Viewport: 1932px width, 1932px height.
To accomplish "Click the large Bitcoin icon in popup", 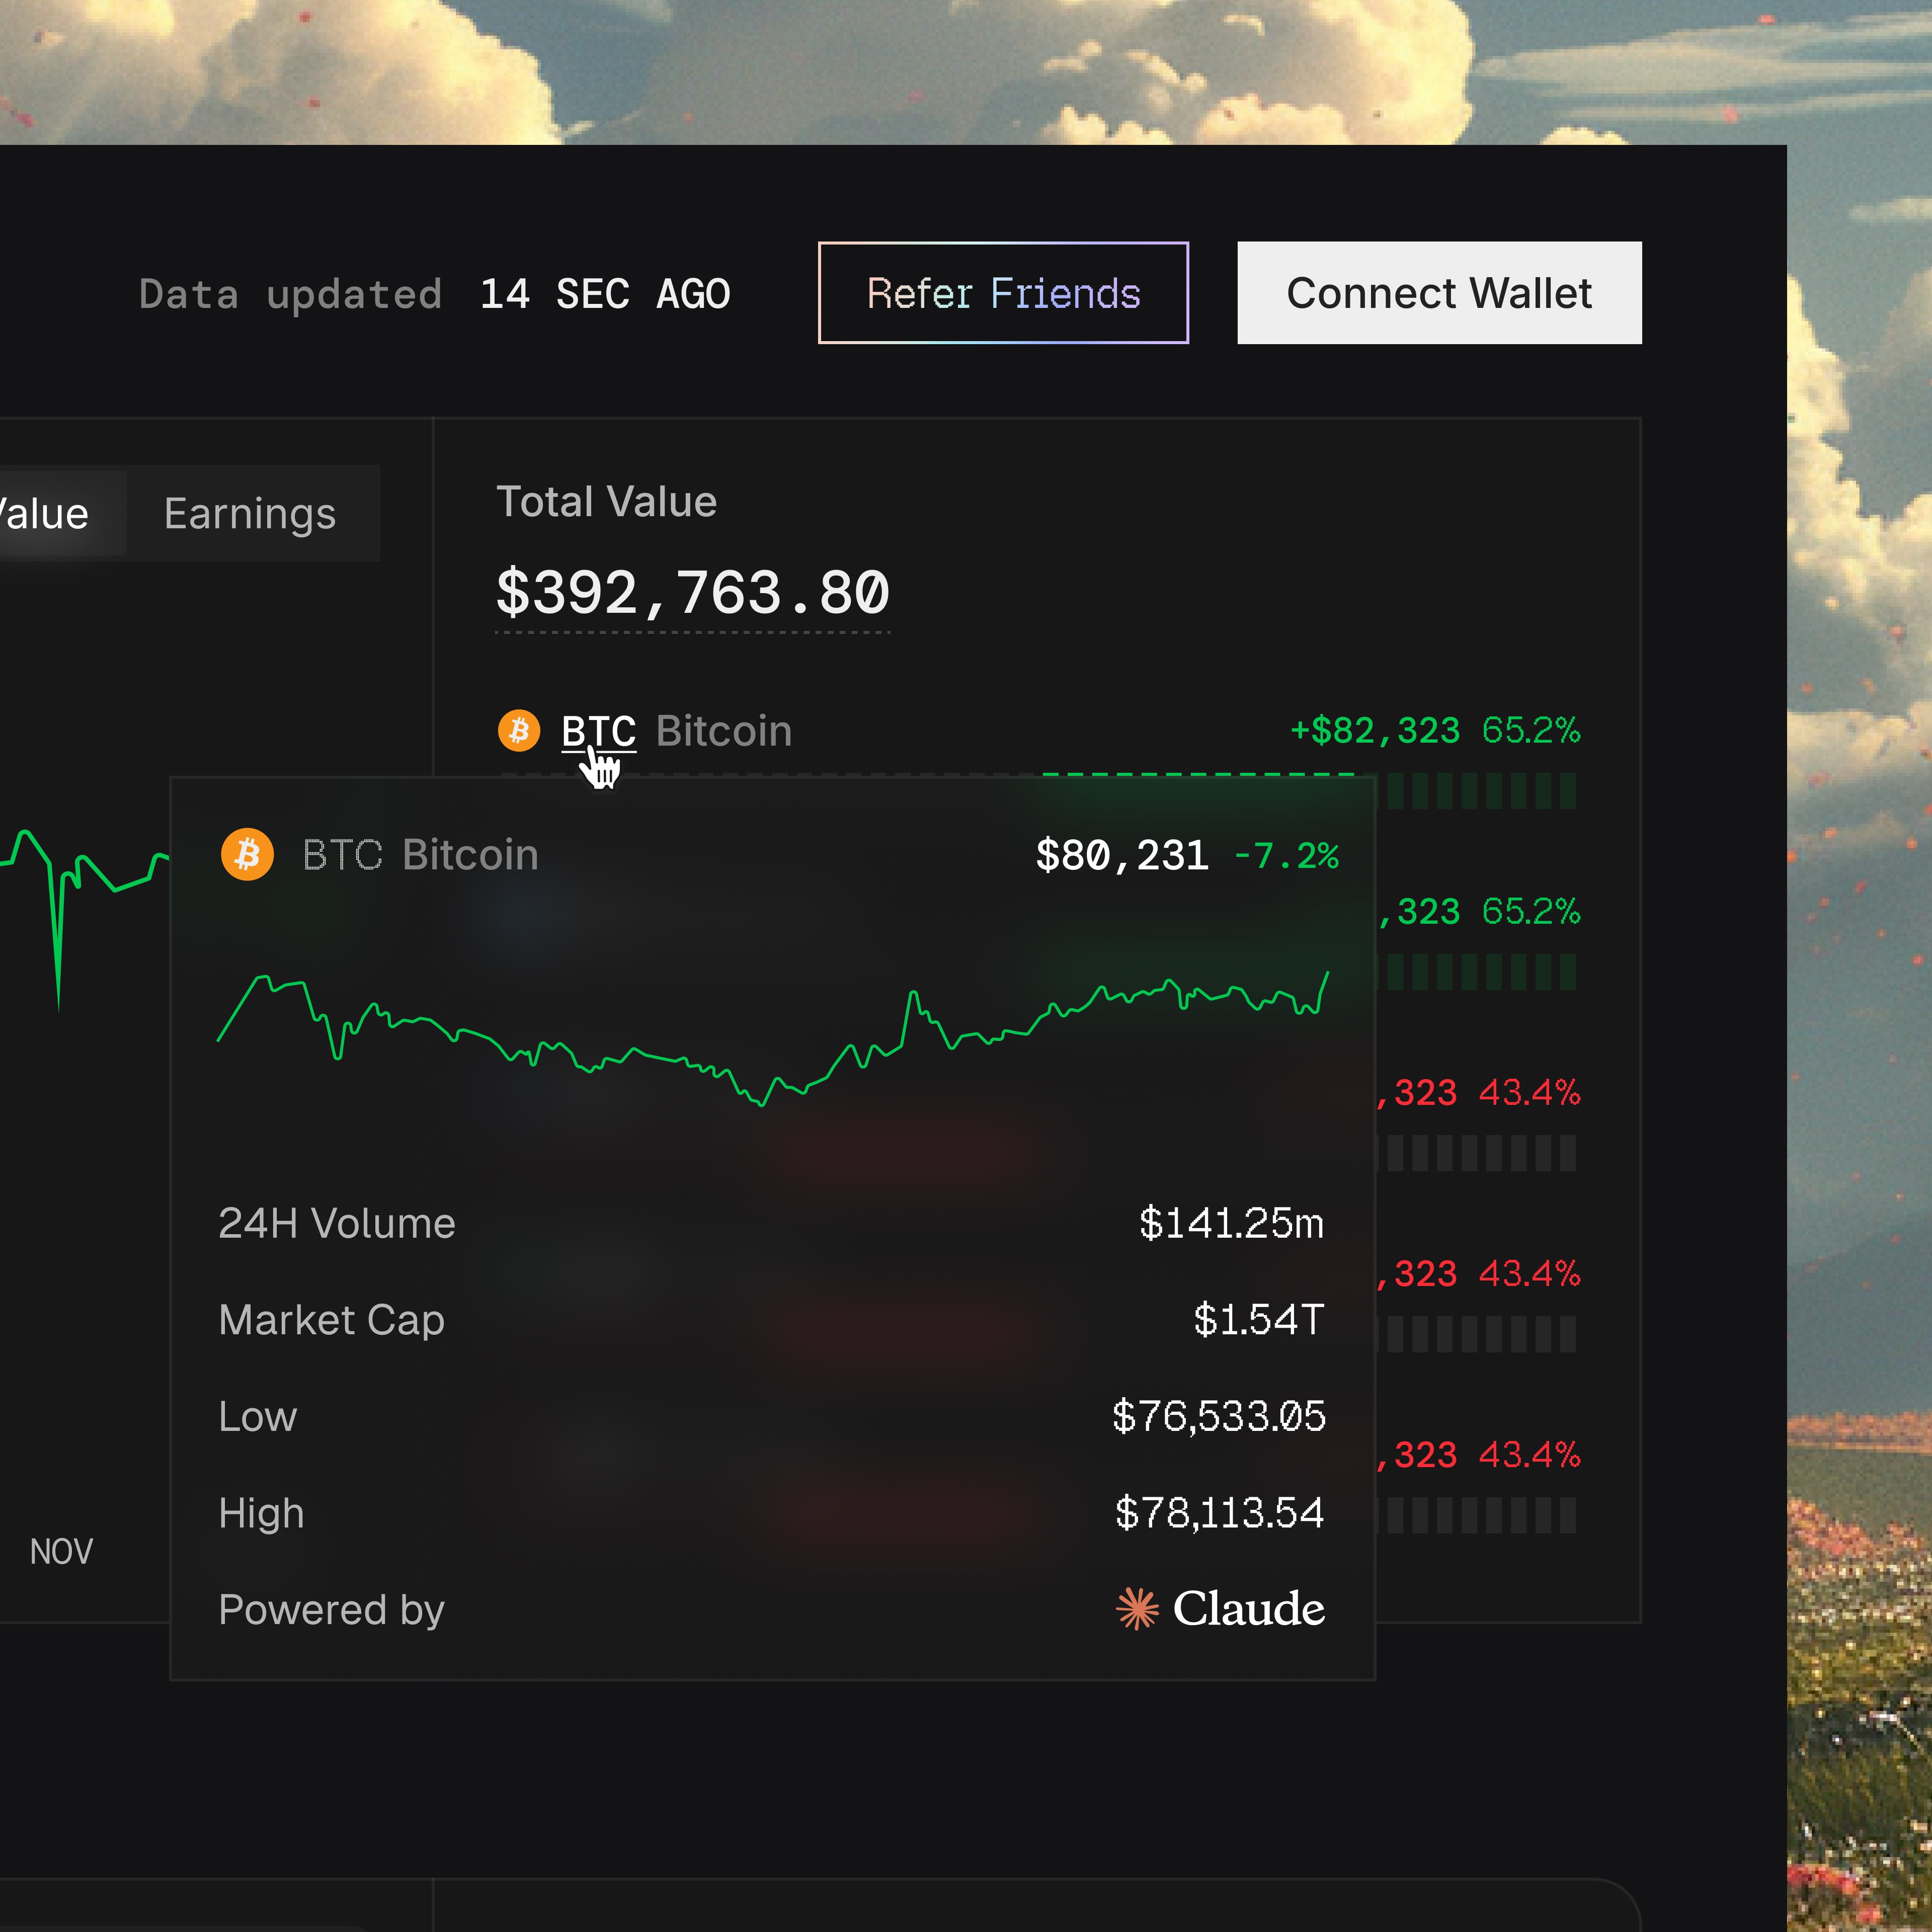I will [x=247, y=854].
